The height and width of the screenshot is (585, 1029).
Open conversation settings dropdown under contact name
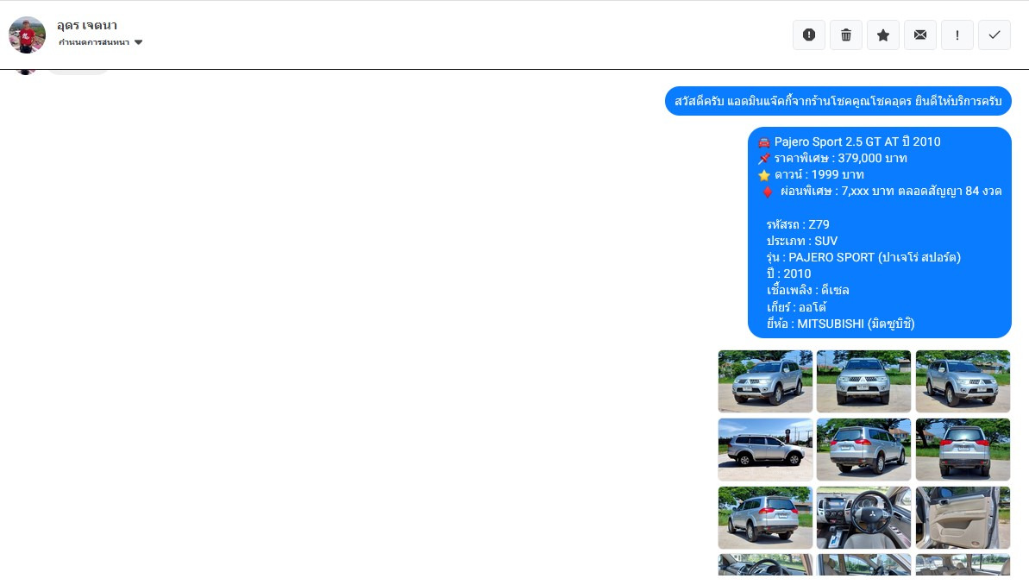pyautogui.click(x=100, y=42)
